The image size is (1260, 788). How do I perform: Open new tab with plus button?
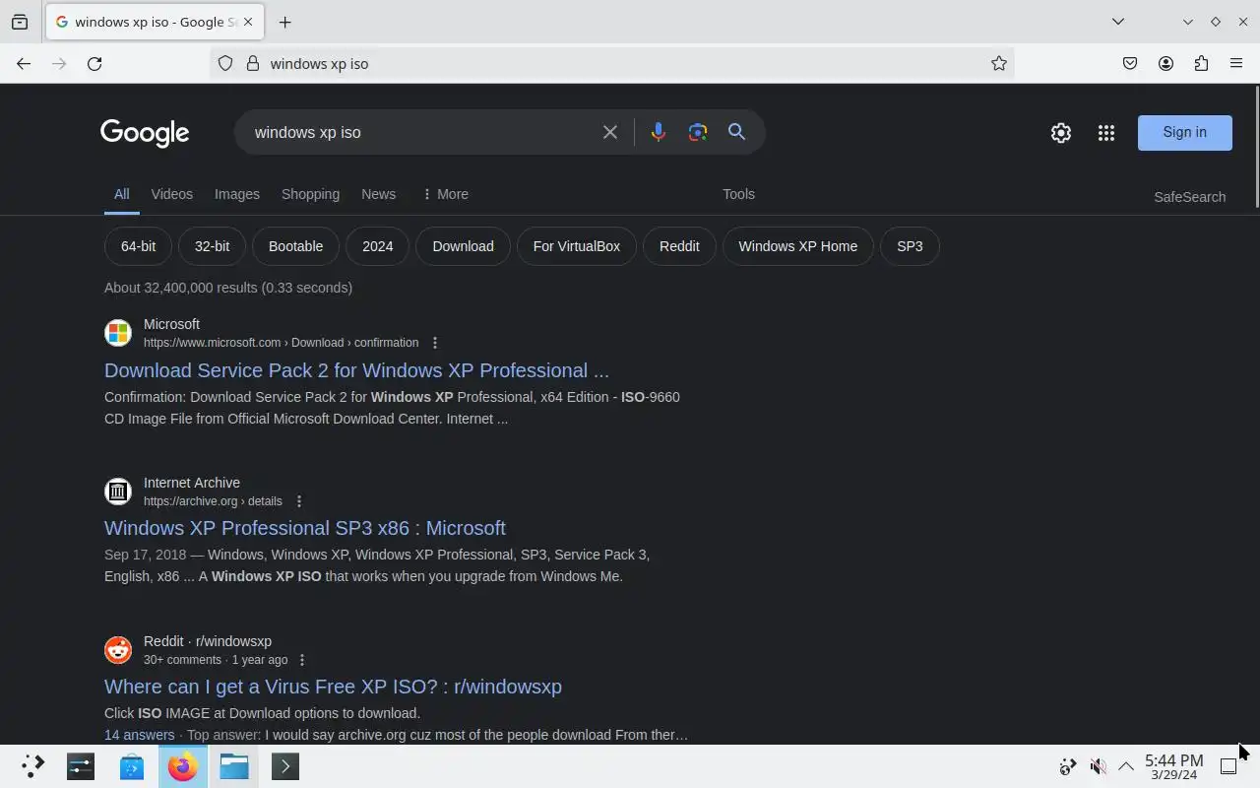(x=284, y=22)
